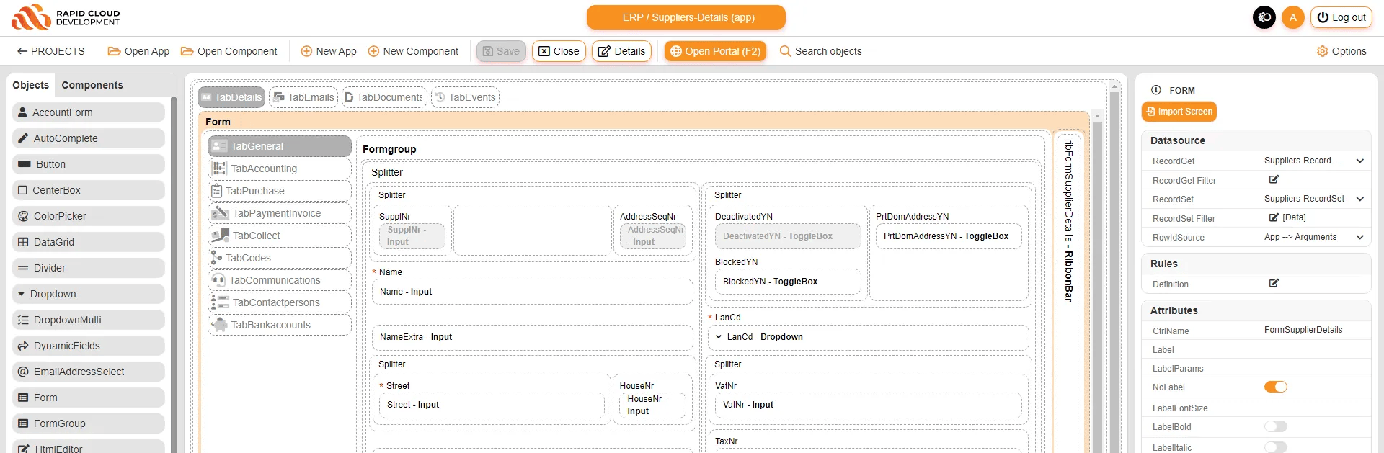Disable the NoLabel toggle
Screen dimensions: 1384x453
pos(1275,387)
